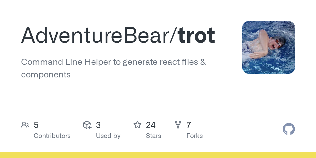Click the word 'components' in the description

point(46,75)
